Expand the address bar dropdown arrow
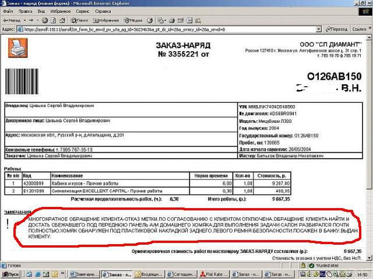Image resolution: width=373 pixels, height=279 pixels. coord(319,30)
